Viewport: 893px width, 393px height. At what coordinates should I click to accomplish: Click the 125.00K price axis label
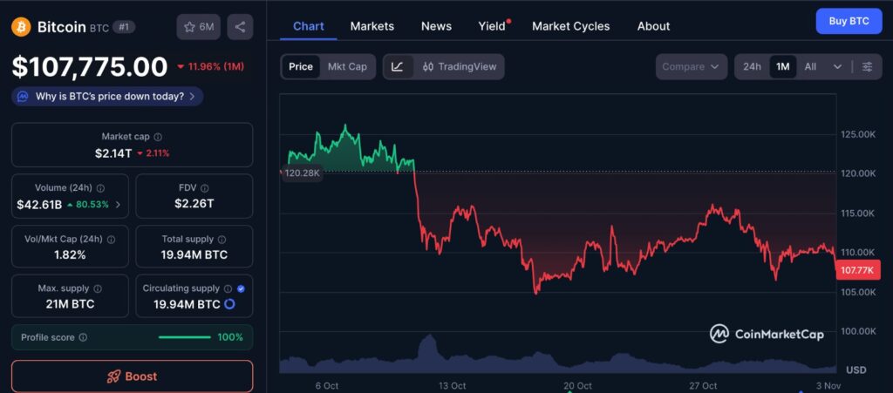858,134
